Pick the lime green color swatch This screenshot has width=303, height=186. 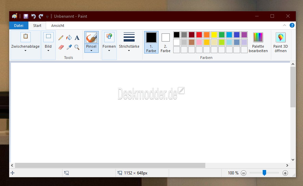point(222,42)
